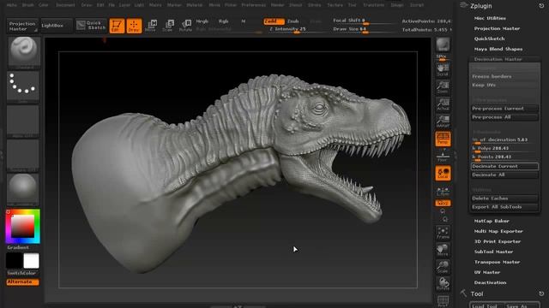Click Decimate Current button

(x=504, y=166)
